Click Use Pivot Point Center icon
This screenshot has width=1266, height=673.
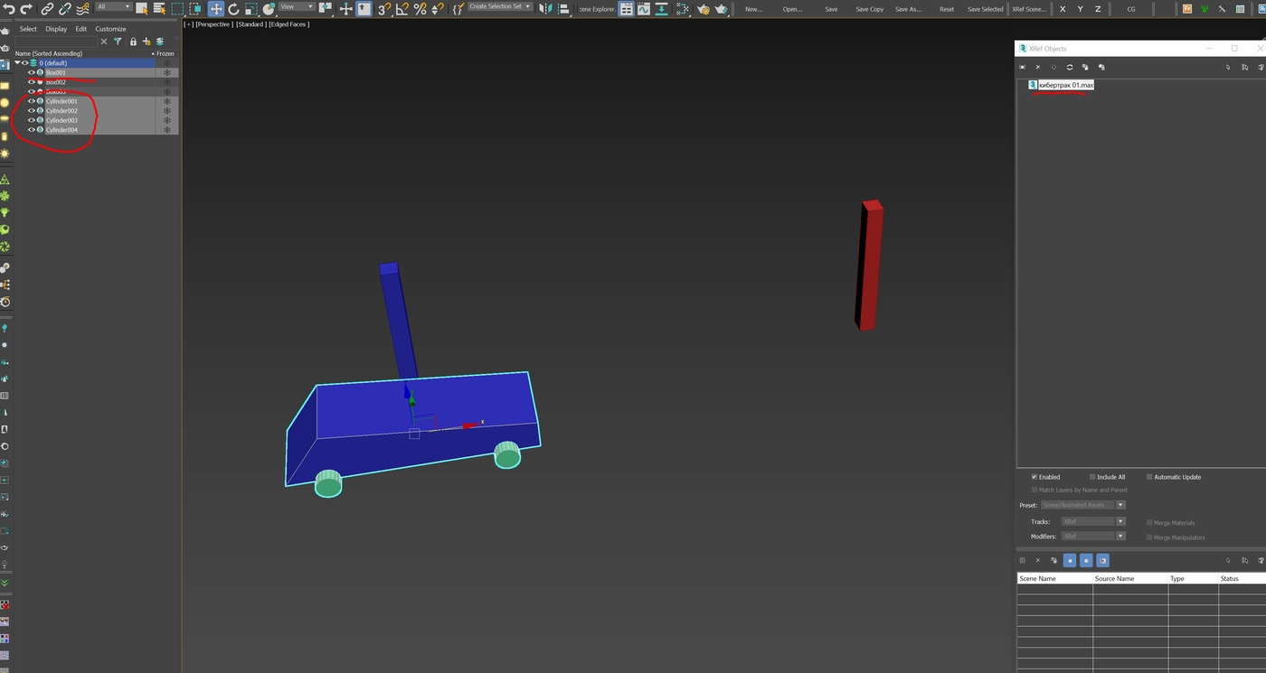click(x=326, y=8)
